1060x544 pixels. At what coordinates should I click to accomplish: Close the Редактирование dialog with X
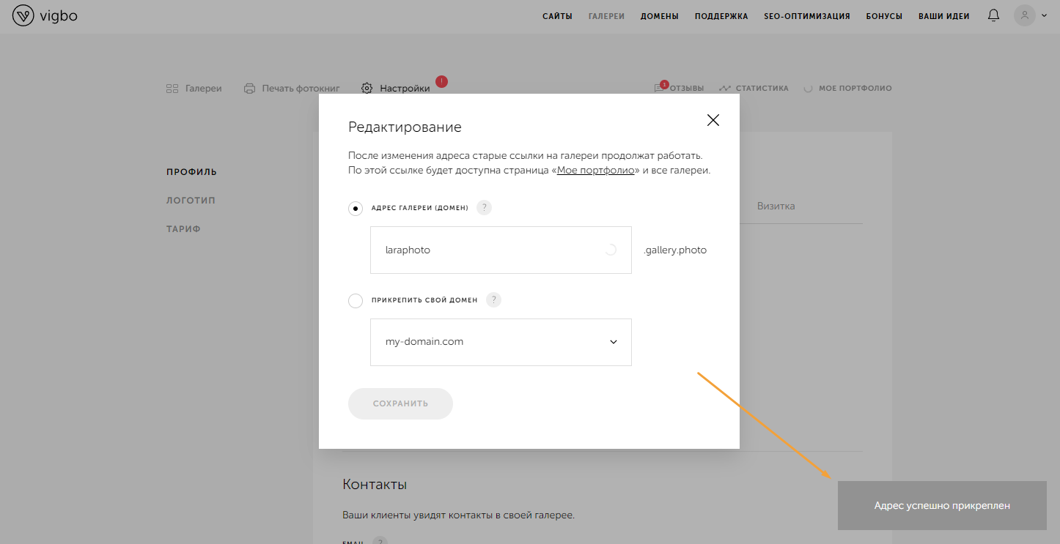pos(713,120)
